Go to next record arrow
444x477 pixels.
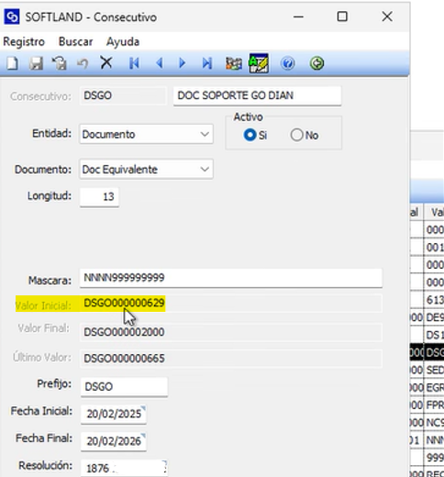(x=183, y=63)
